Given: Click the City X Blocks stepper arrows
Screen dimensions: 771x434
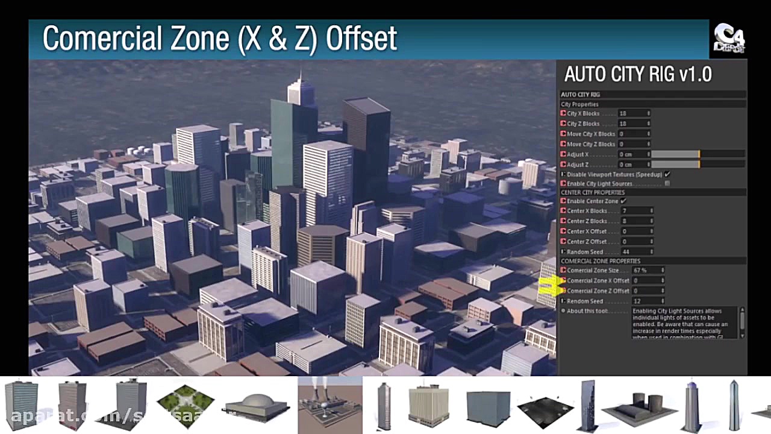Looking at the screenshot, I should [649, 113].
